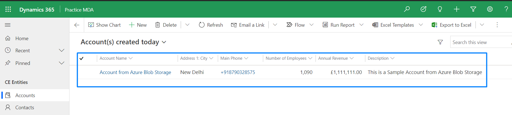Click the plus quick create icon
Screen dimensions: 512x115
pos(457,9)
